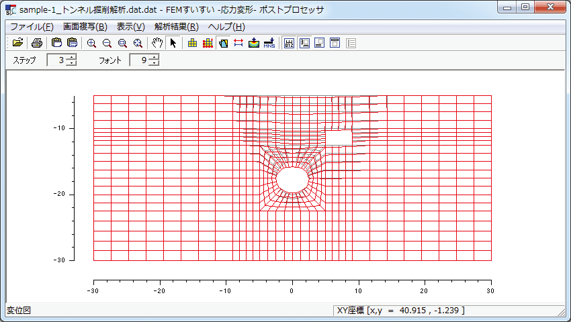Close the post-processor window

pyautogui.click(x=551, y=7)
